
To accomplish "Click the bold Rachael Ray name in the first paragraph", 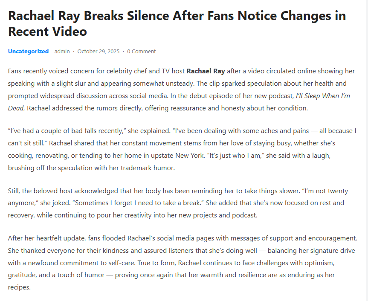I will [x=206, y=71].
